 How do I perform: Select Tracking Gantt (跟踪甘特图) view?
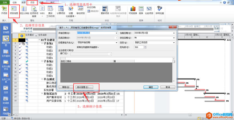6,41
